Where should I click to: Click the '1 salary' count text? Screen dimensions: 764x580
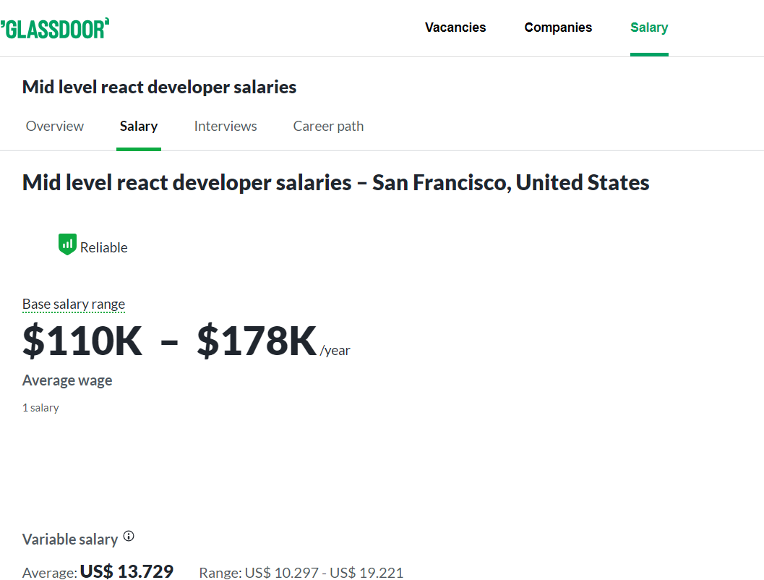[40, 407]
